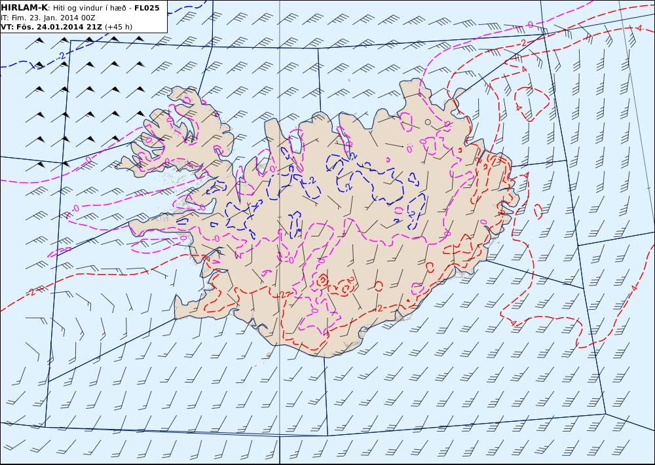655x465 pixels.
Task: Click the 'Hiti og vindur í hæð' caption
Action: 89,9
